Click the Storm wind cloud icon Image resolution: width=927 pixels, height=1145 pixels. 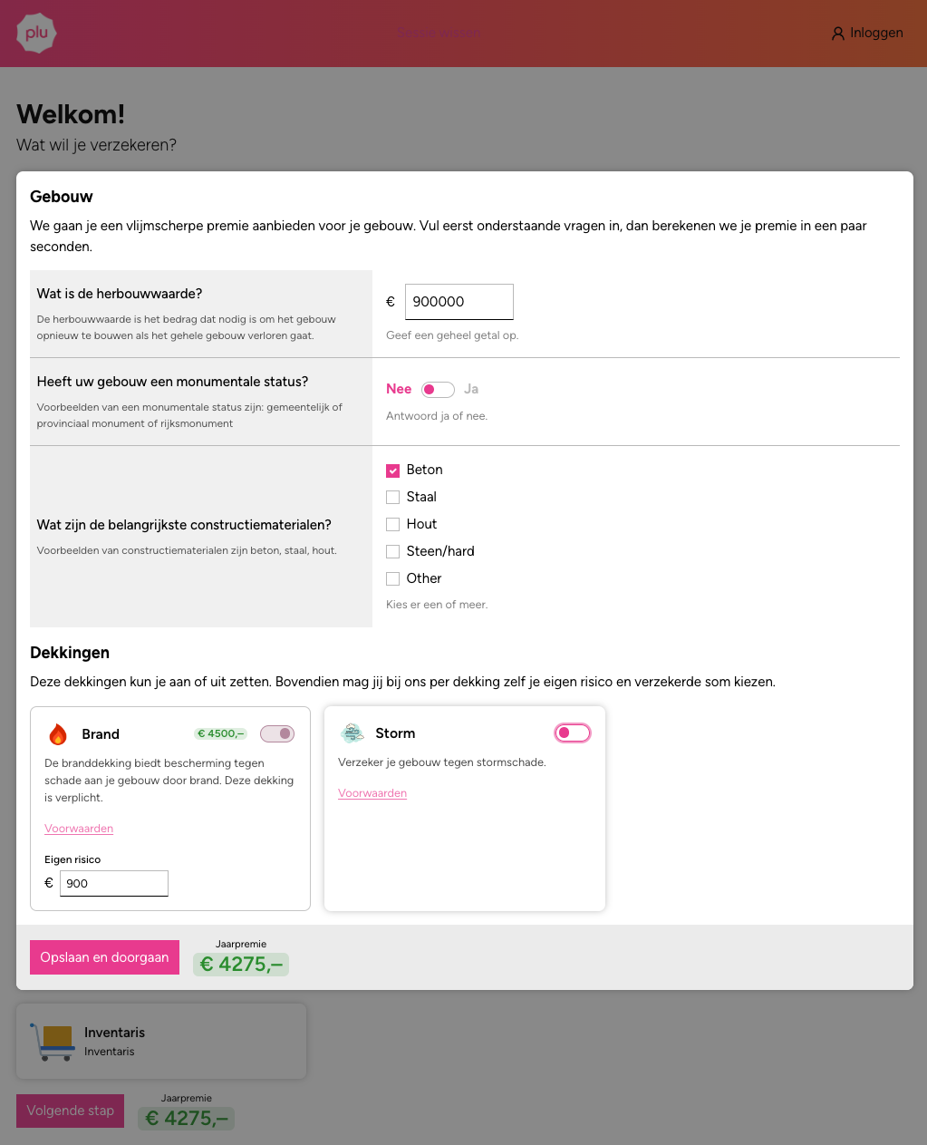point(352,733)
